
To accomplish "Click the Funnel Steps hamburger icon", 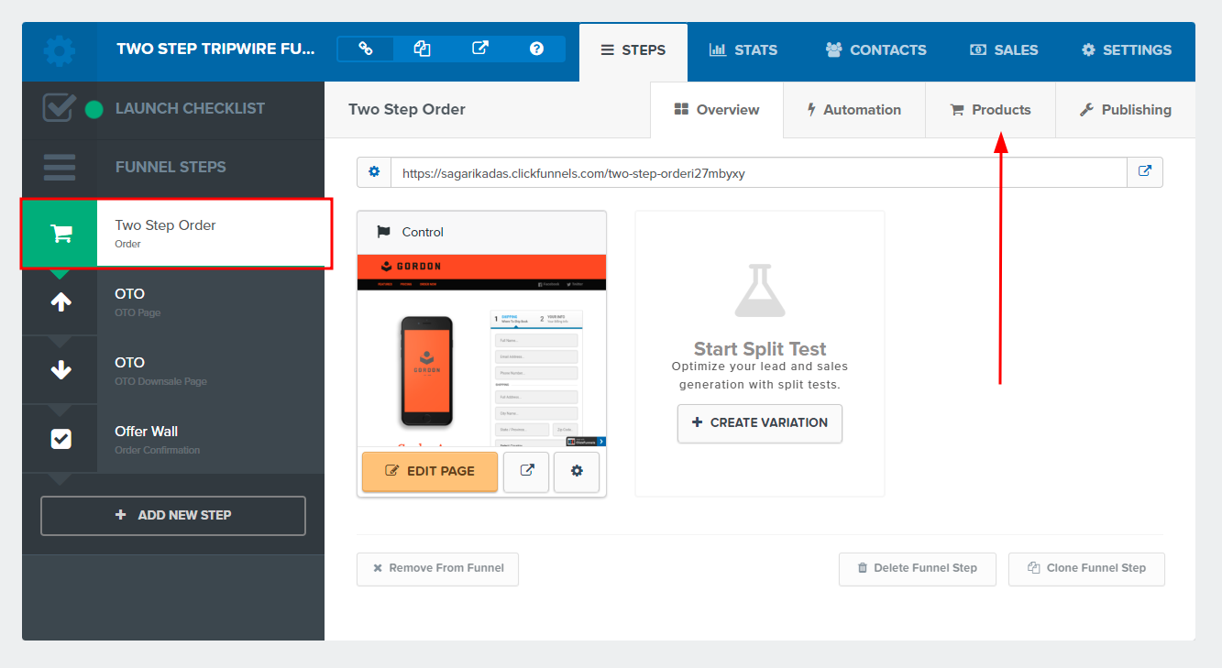I will coord(60,167).
